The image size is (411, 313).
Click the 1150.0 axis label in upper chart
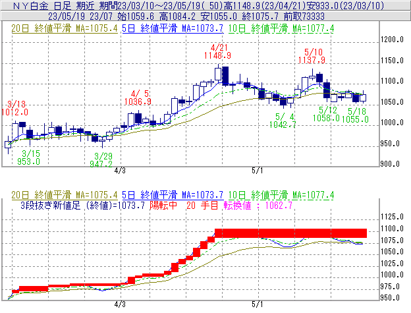pos(392,60)
